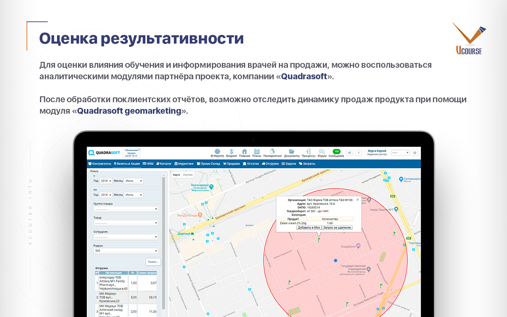Go to Главная home icon
This screenshot has width=507, height=317.
tap(244, 153)
